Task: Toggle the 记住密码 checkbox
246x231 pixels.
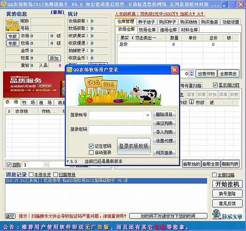Action: (91, 146)
